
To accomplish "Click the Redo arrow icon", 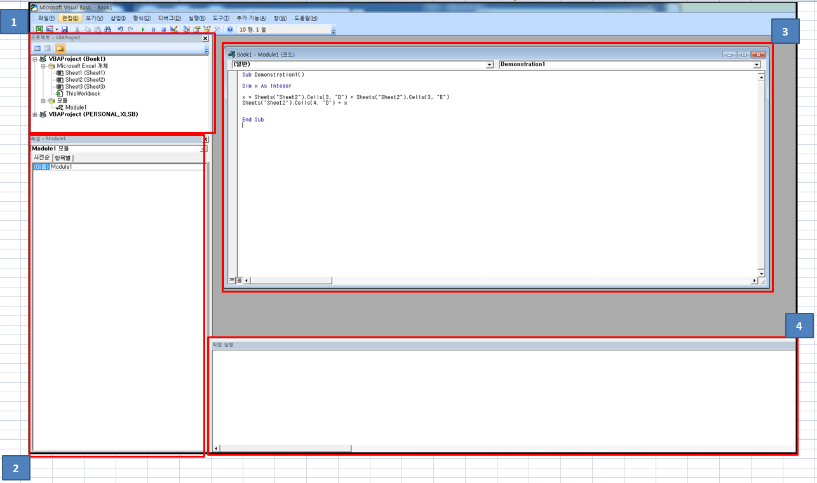I will tap(130, 29).
